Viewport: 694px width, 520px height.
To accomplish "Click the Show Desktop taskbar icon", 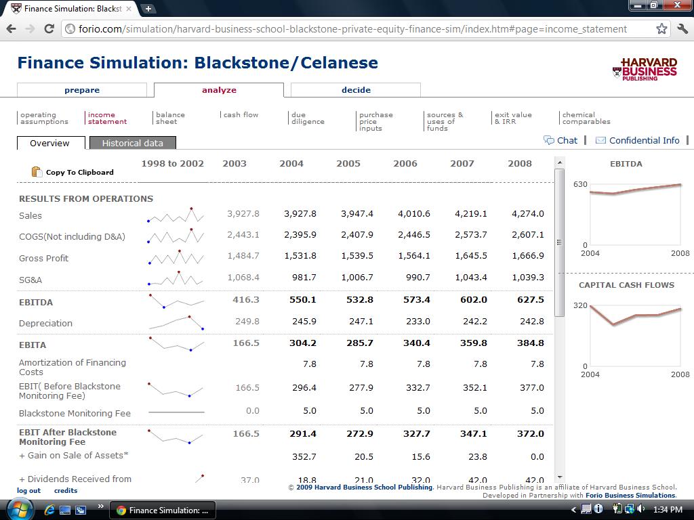I will [64, 511].
